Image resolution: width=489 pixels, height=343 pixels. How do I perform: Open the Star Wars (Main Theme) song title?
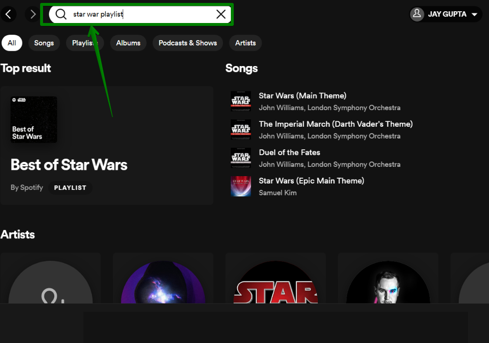[x=303, y=96]
